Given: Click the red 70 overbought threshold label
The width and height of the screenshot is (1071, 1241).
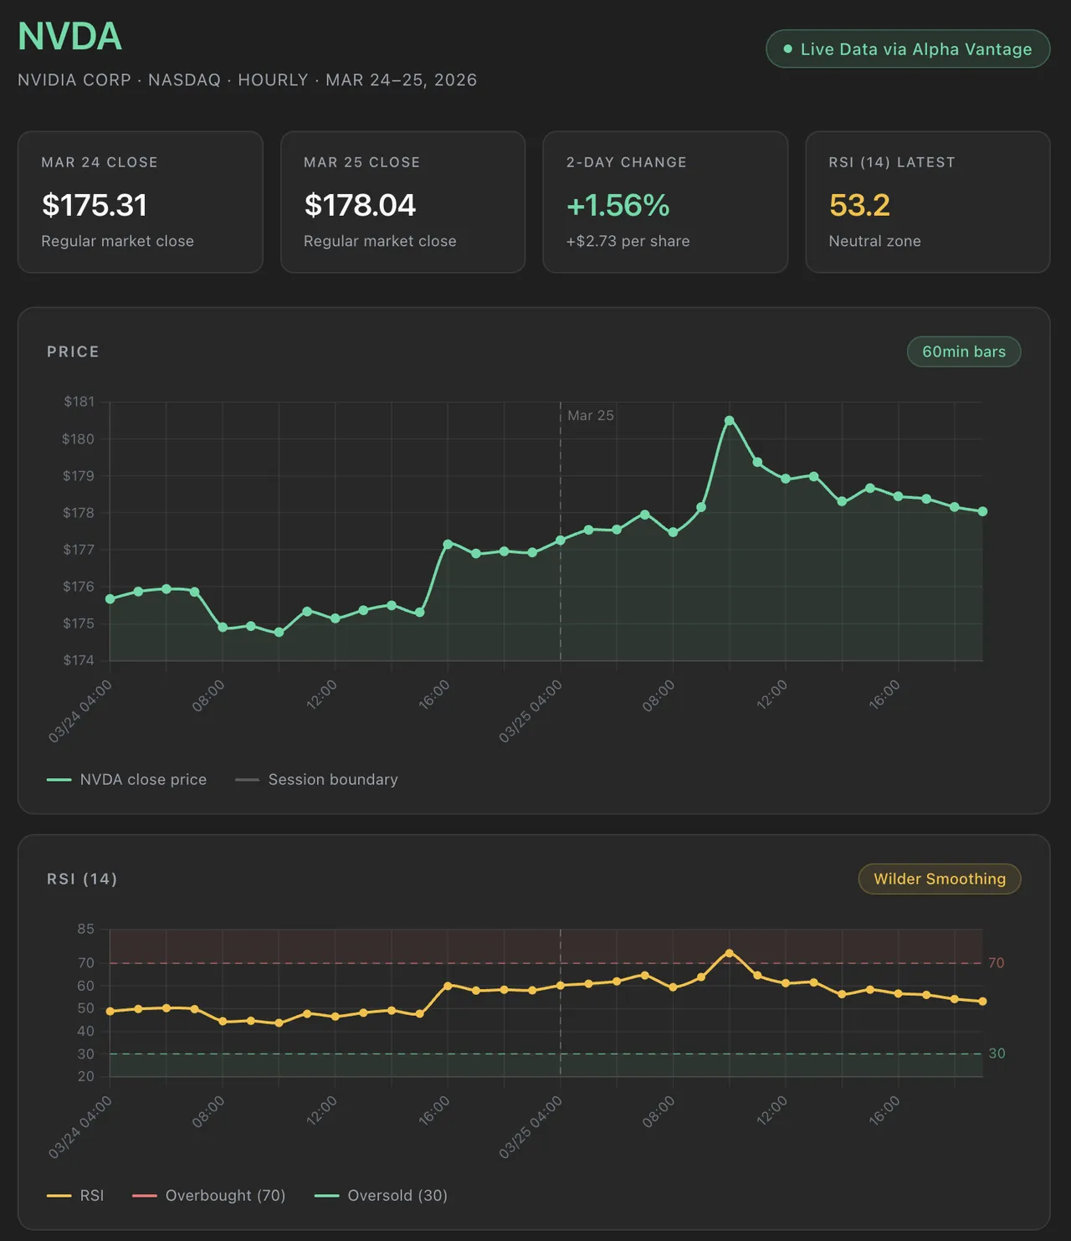Looking at the screenshot, I should point(997,963).
